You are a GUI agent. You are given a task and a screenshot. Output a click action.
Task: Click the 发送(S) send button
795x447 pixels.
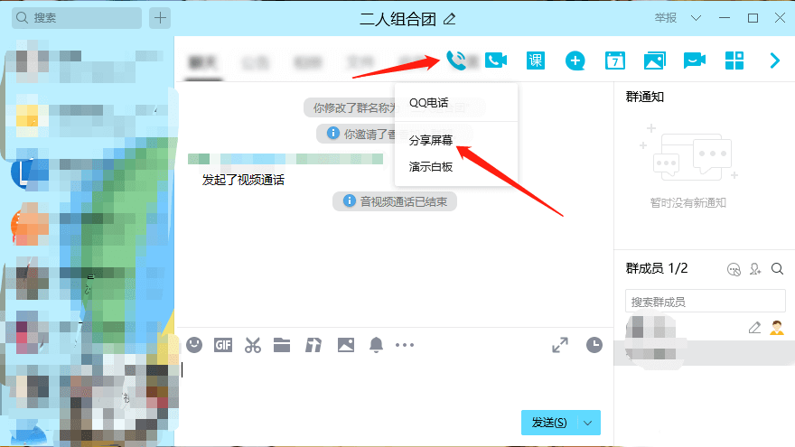549,423
